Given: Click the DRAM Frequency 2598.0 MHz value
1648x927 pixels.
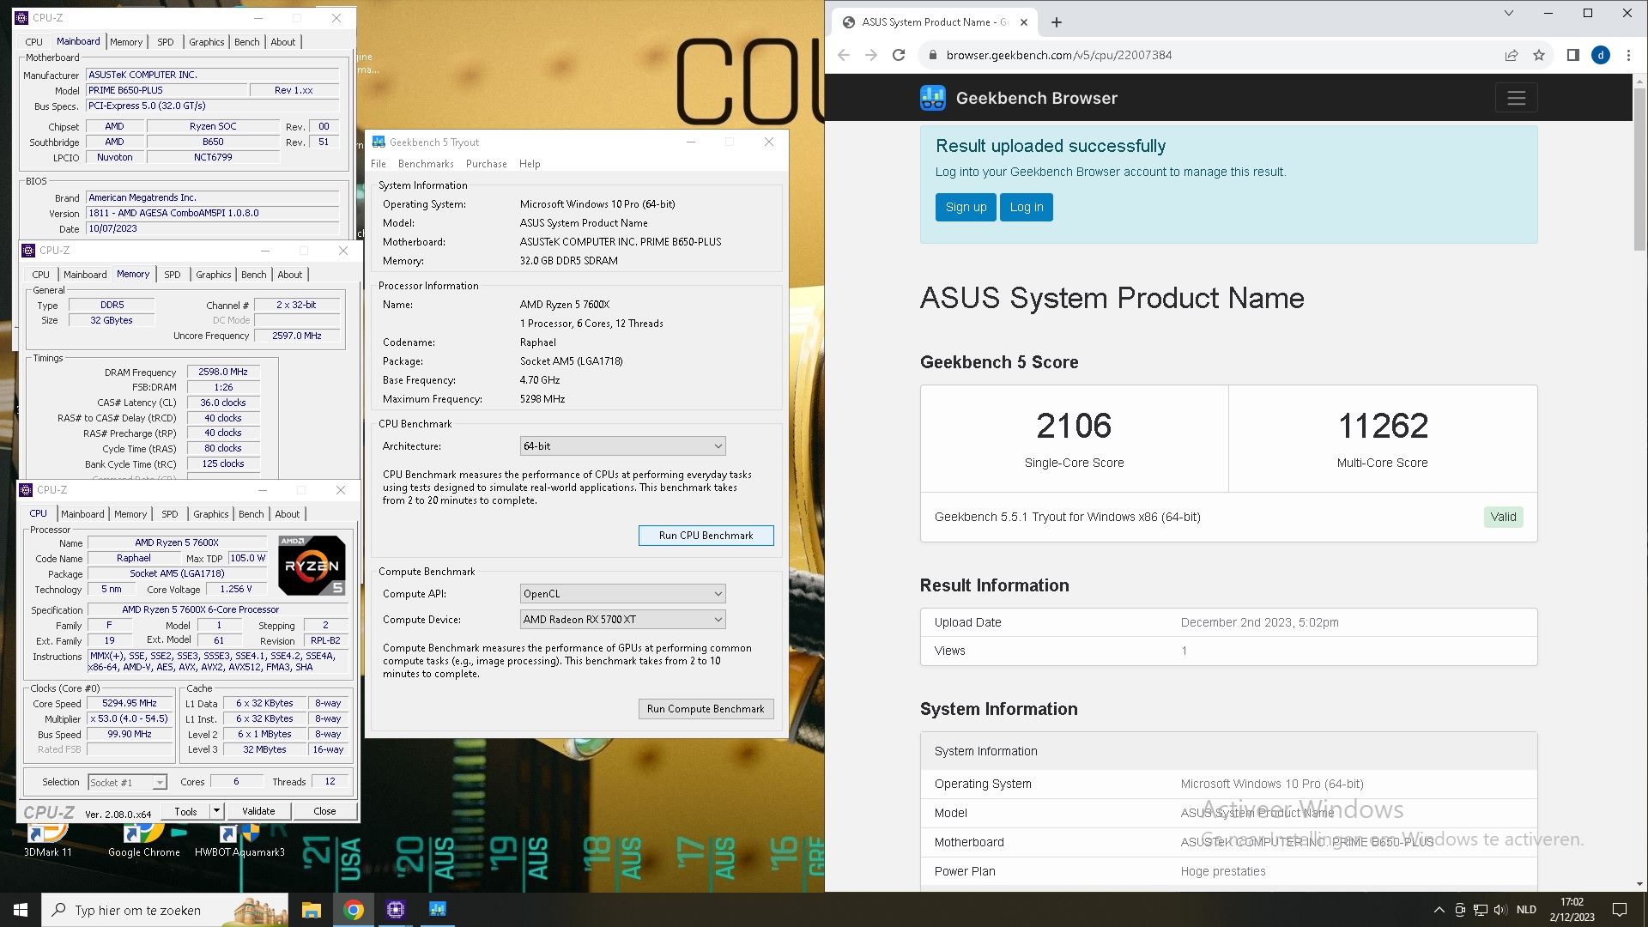Looking at the screenshot, I should pos(223,373).
